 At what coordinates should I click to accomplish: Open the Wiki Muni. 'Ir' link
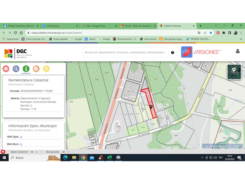pos(21,144)
